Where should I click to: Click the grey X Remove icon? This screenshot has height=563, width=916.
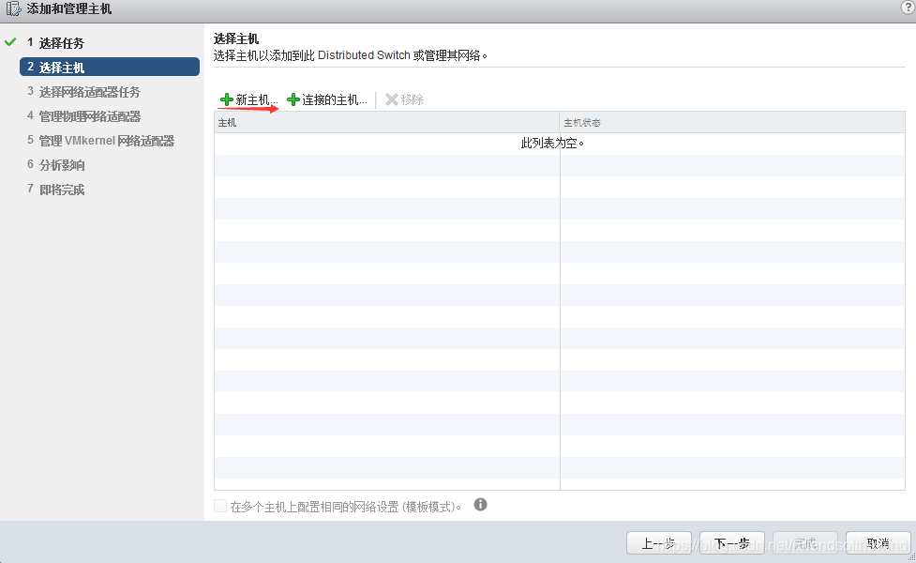click(391, 99)
